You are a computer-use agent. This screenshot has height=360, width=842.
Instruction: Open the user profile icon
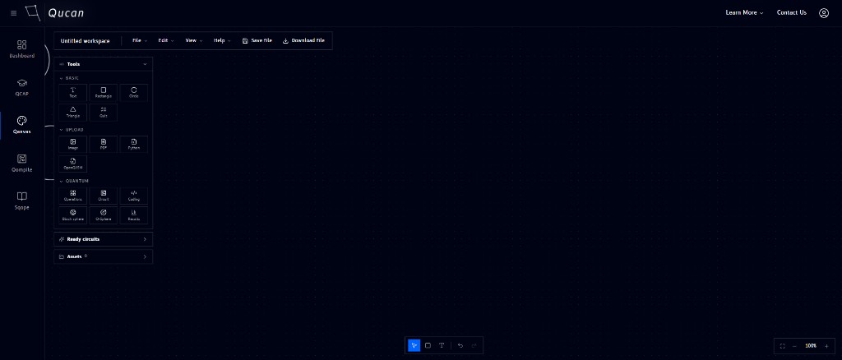coord(824,13)
